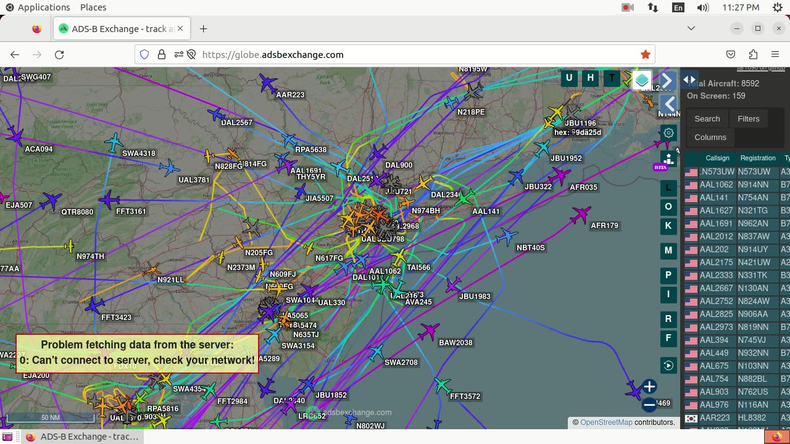Screen dimensions: 790x444
Task: Sort table by Registration column
Action: pos(757,158)
